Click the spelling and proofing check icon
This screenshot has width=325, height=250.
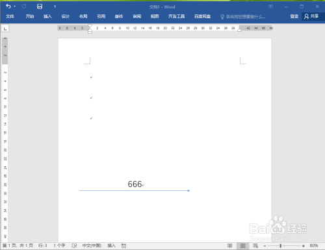point(74,245)
